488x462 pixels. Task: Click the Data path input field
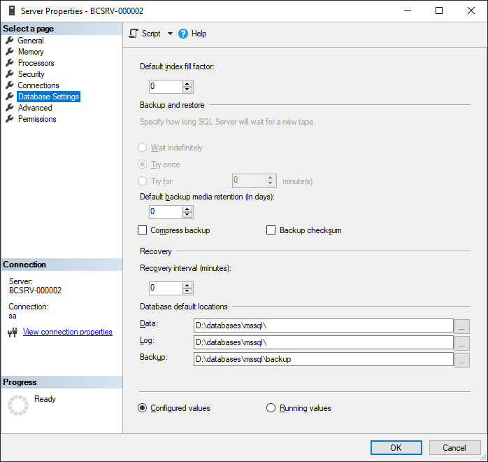coord(324,325)
